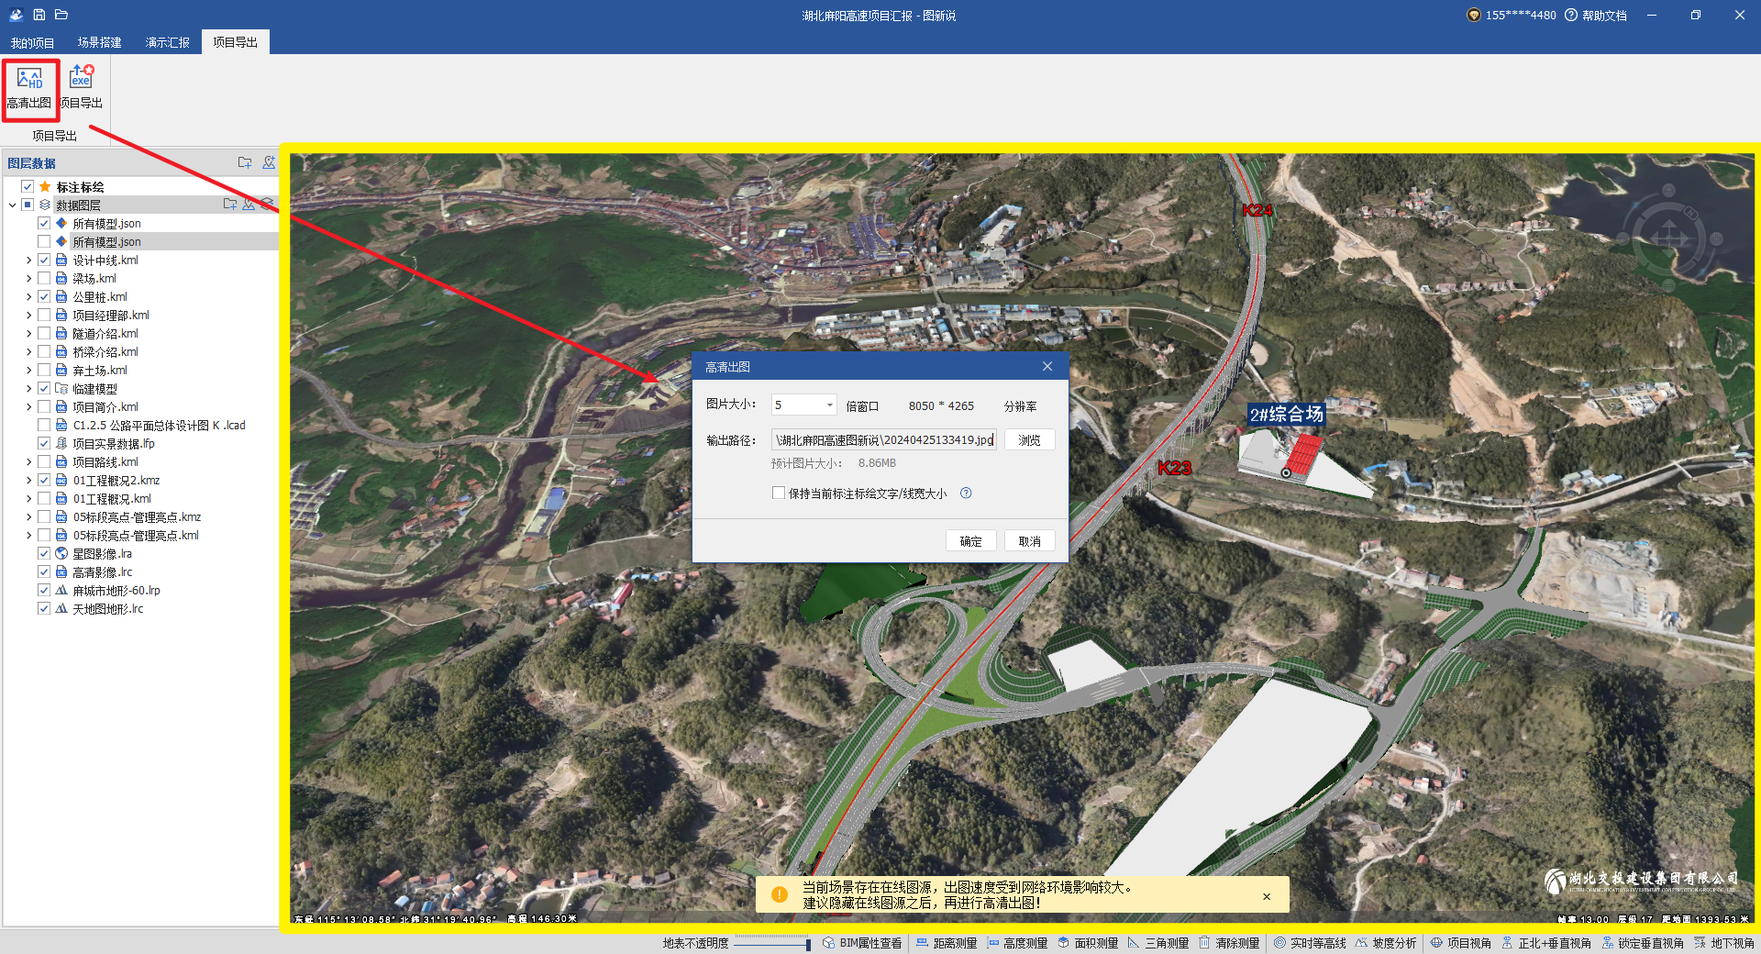Click the save icon in title bar
The width and height of the screenshot is (1761, 954).
39,15
